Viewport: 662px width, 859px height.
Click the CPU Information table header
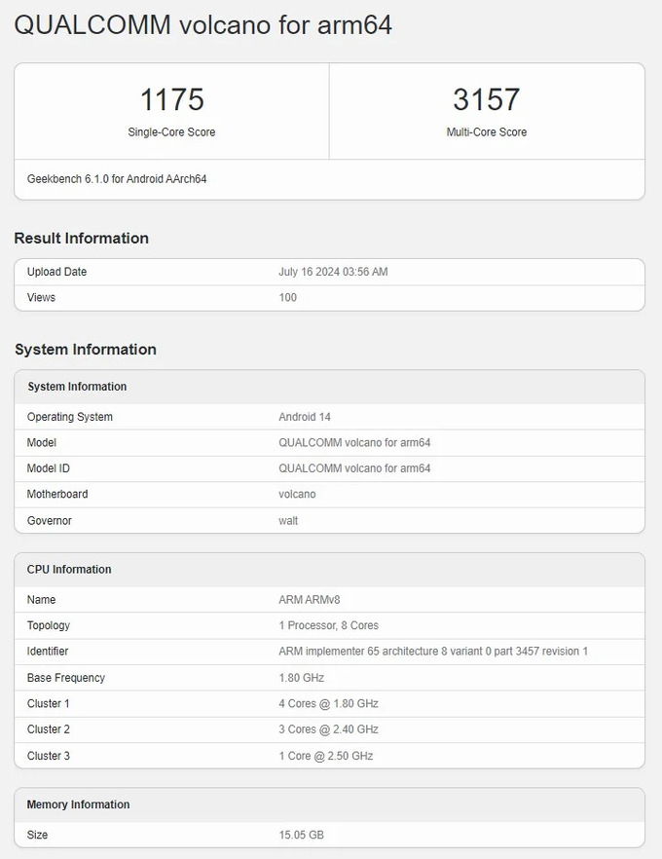(69, 569)
